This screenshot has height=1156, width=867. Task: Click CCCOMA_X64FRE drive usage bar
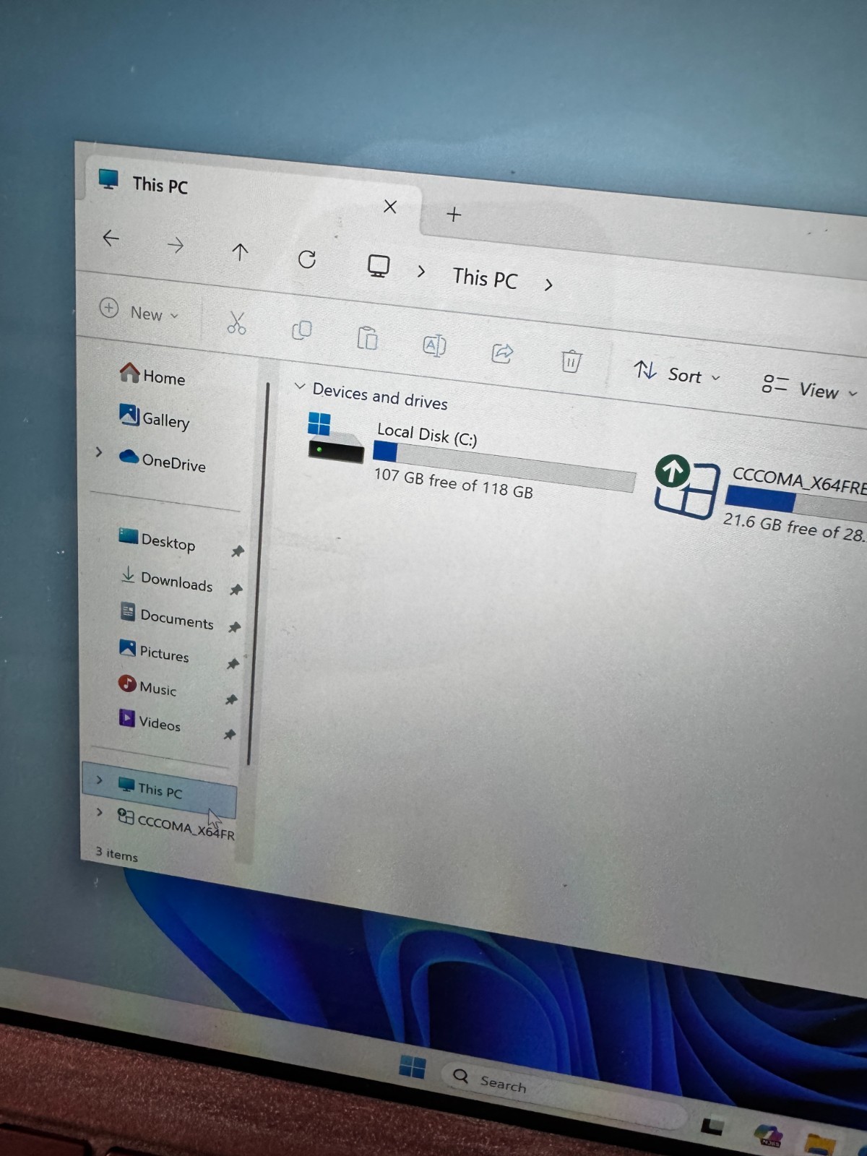(796, 504)
